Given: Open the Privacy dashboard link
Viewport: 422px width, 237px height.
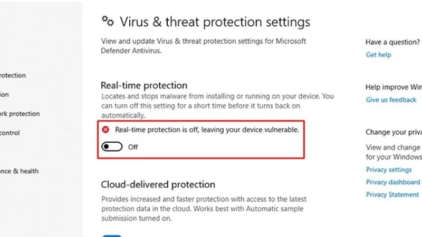Looking at the screenshot, I should [x=393, y=182].
